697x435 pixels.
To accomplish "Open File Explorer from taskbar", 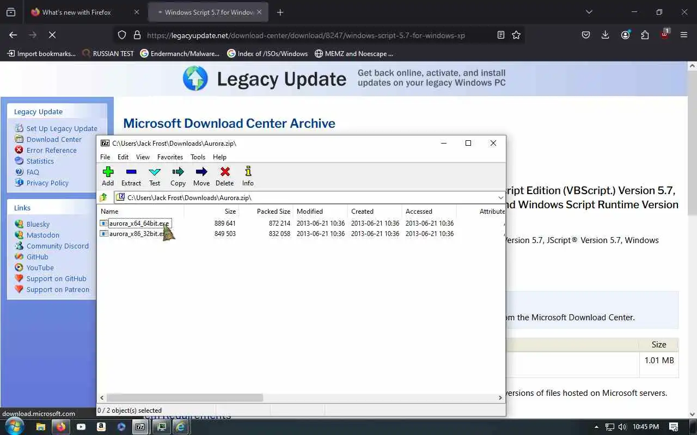I will tap(40, 427).
